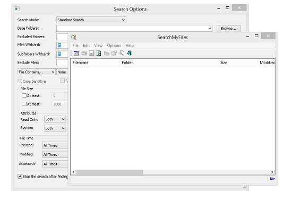Viewport: 292px width, 202px height.
Task: Sort by the Modified column header
Action: (267, 63)
